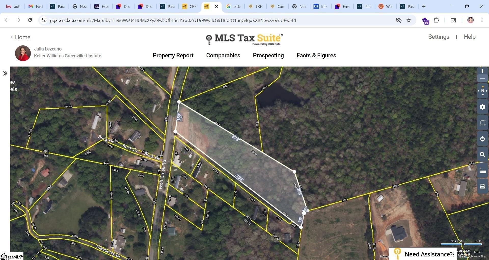Image resolution: width=489 pixels, height=260 pixels.
Task: Open the Settings link
Action: 439,37
